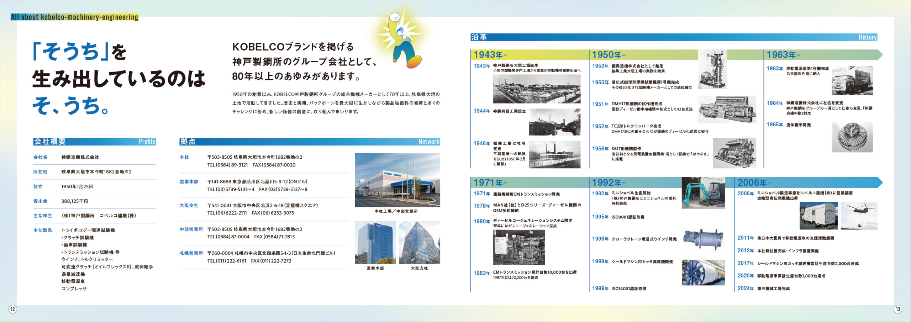Jump to the 1943年 timeline header
This screenshot has height=322, width=911.
pyautogui.click(x=490, y=55)
